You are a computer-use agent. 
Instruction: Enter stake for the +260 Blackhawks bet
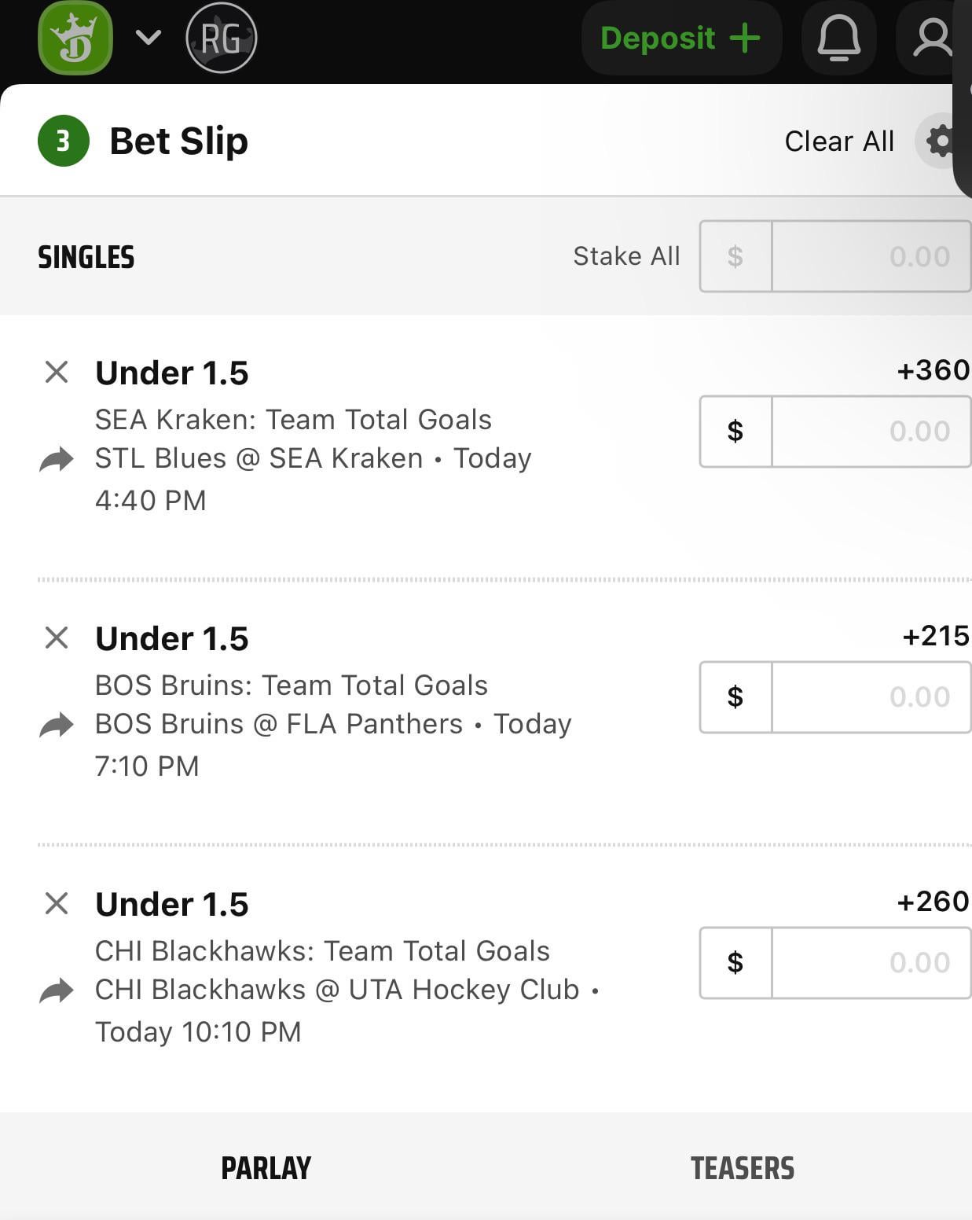coord(870,963)
